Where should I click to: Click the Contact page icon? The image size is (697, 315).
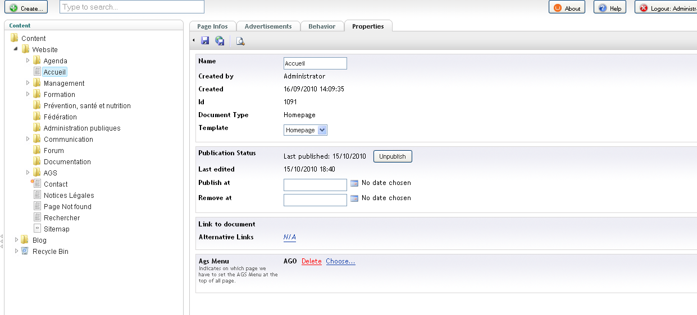tap(37, 184)
